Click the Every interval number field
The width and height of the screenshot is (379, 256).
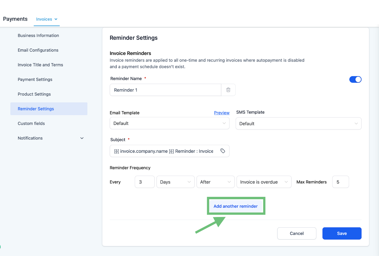[x=145, y=182]
